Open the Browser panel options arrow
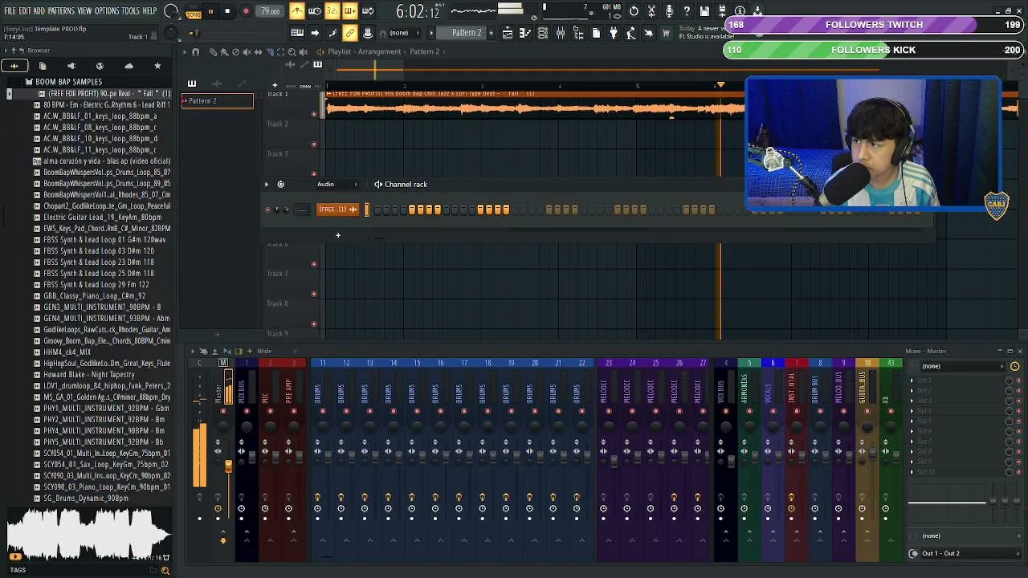This screenshot has width=1028, height=578. click(6, 51)
